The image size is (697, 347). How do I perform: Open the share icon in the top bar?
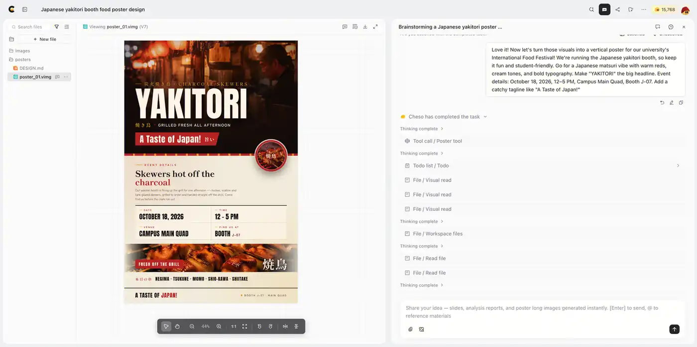(x=618, y=9)
